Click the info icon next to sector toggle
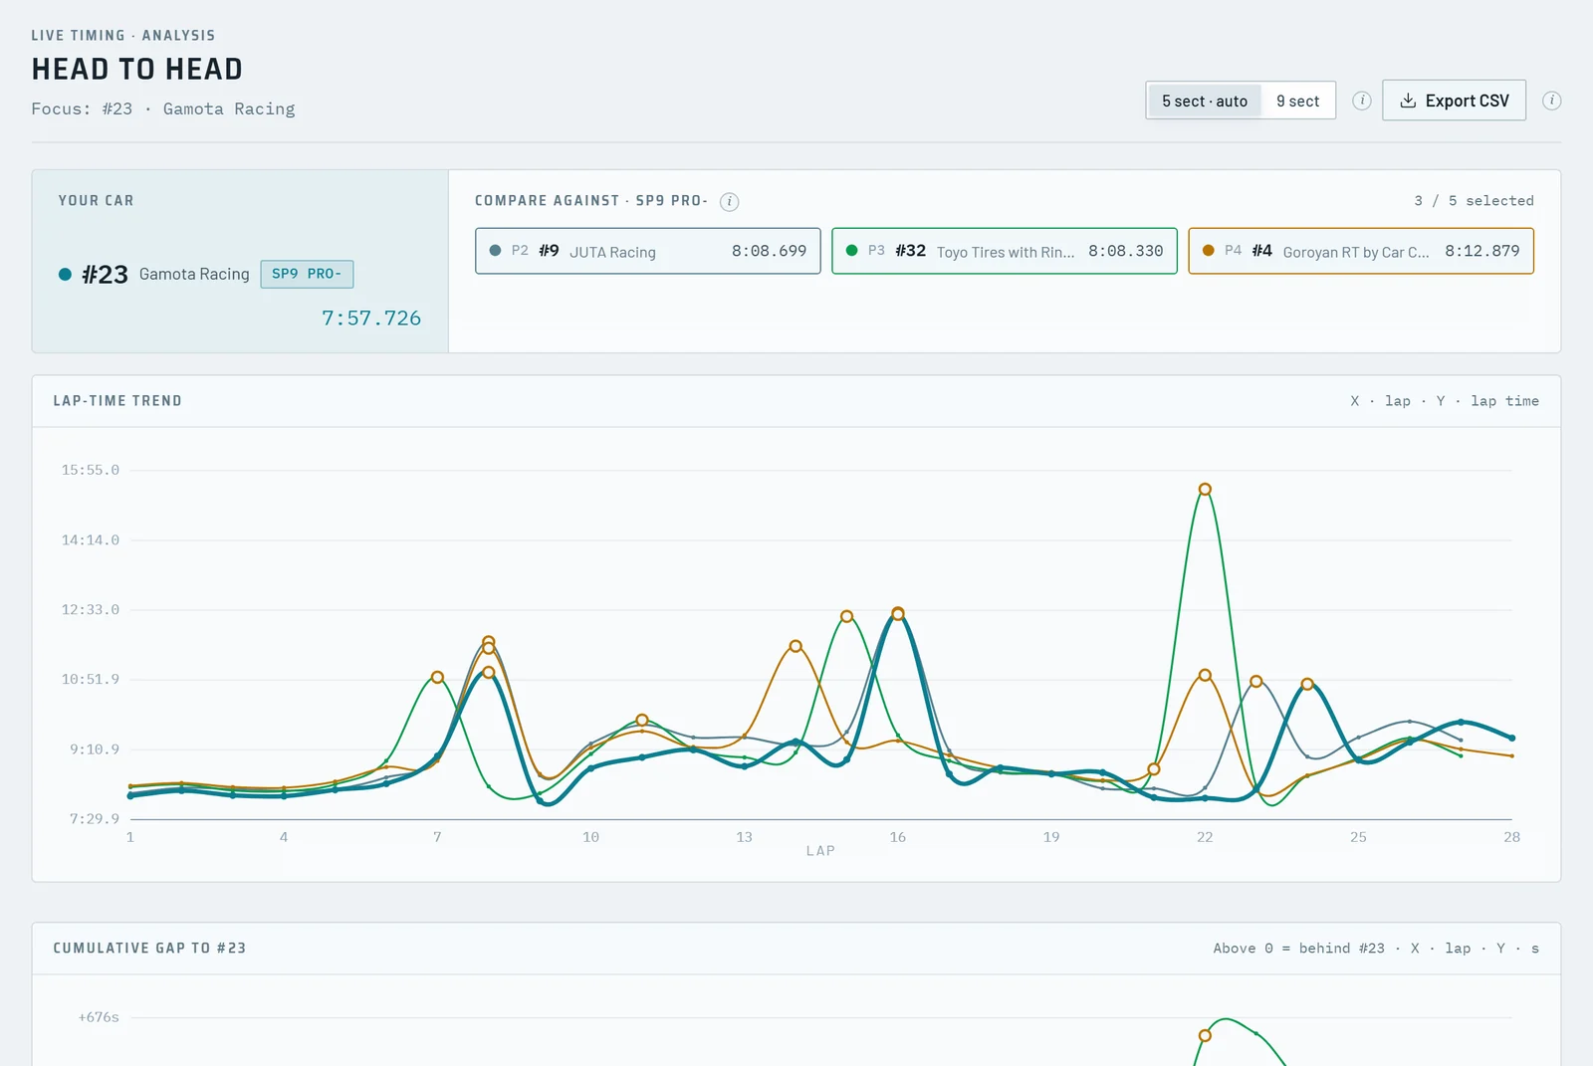1593x1066 pixels. coord(1362,101)
